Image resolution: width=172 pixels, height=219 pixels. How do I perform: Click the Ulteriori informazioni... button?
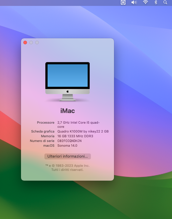(67, 156)
